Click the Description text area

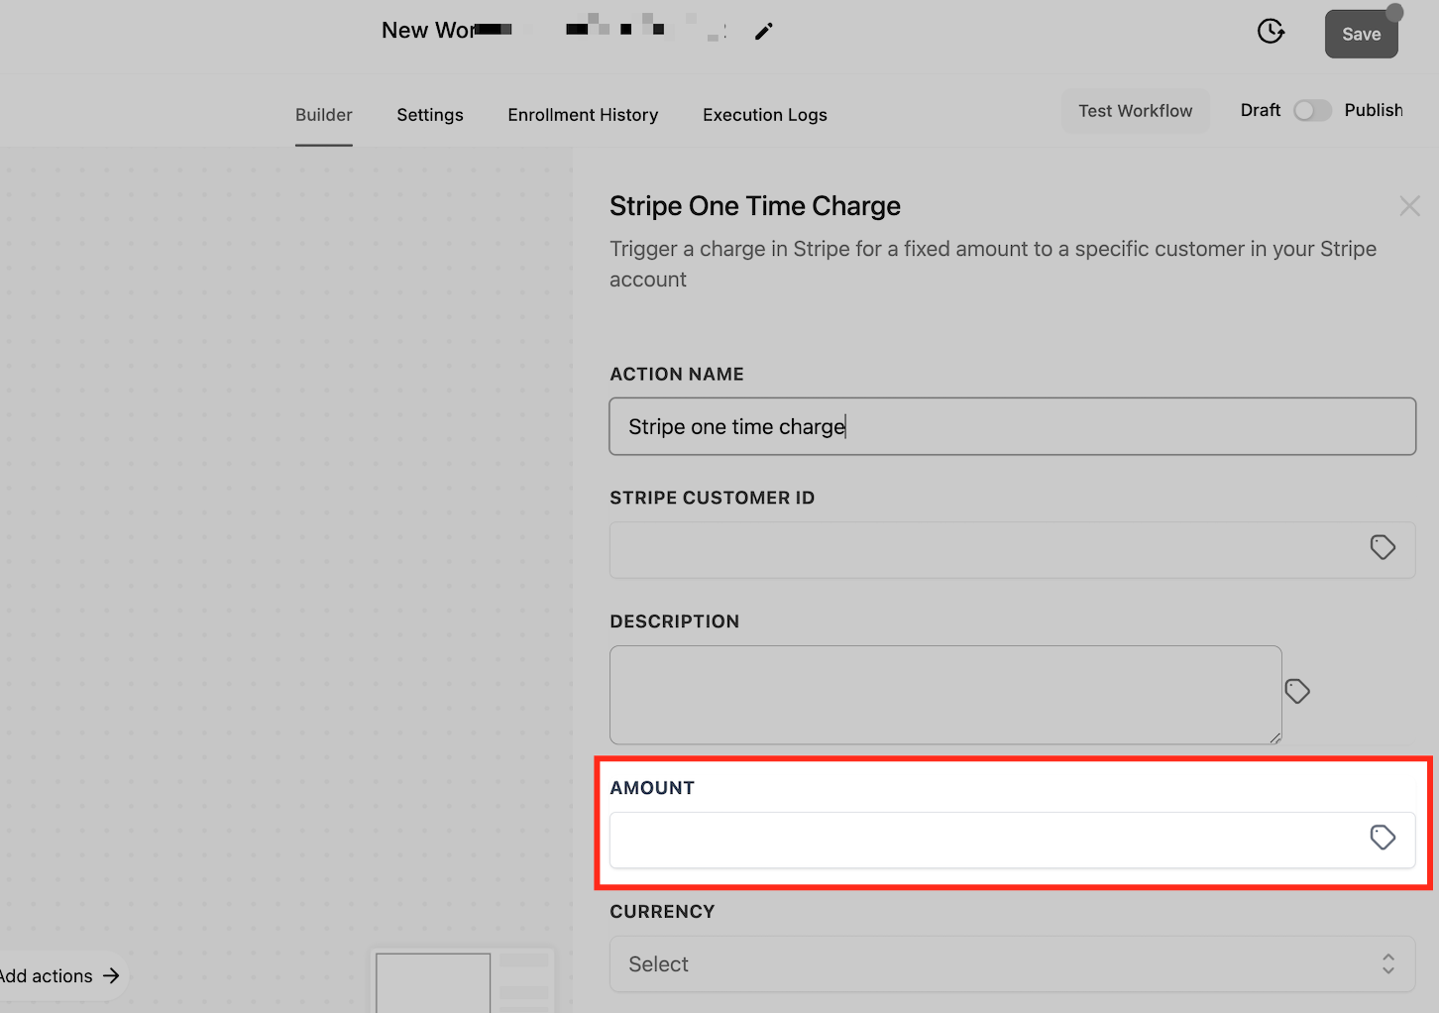(x=945, y=695)
